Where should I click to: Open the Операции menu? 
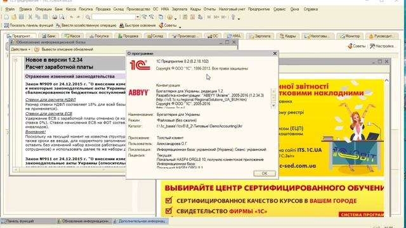point(44,9)
